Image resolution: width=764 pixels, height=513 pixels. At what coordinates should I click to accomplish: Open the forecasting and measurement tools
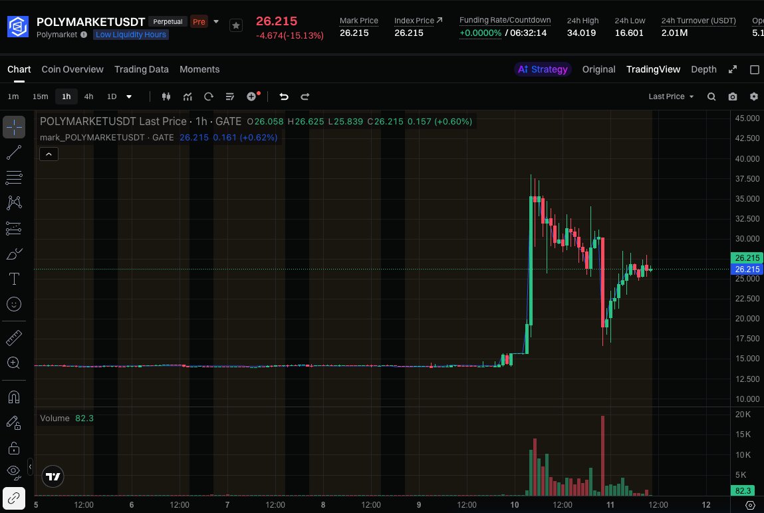[14, 228]
